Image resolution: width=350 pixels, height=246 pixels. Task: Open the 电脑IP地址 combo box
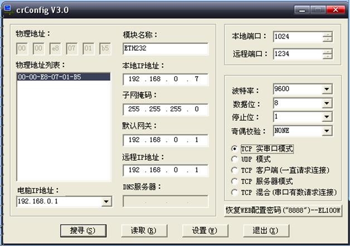(106, 201)
